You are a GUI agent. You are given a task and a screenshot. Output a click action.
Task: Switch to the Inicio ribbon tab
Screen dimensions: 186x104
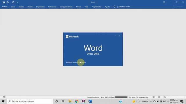pyautogui.click(x=13, y=7)
